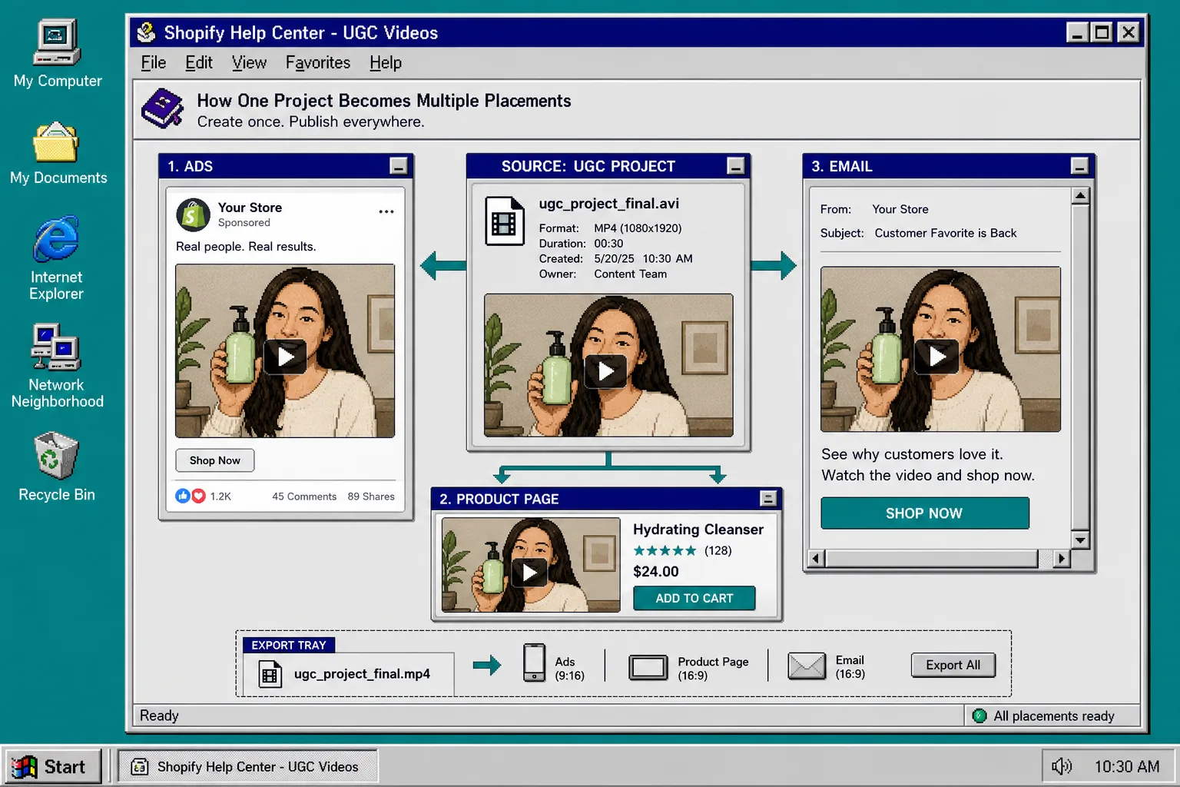Click the taskbar volume speaker icon
The height and width of the screenshot is (787, 1180).
[1062, 766]
